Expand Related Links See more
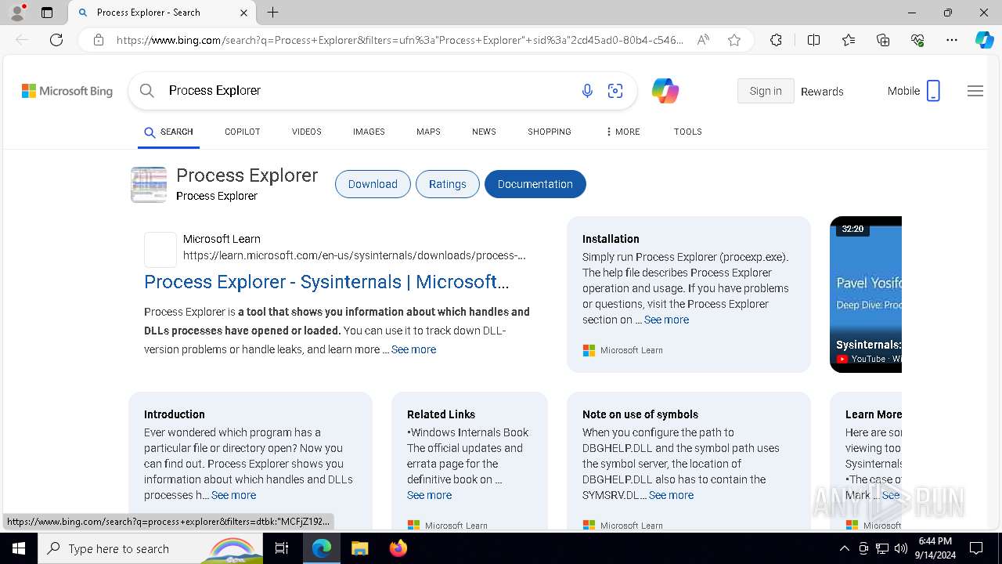 429,495
